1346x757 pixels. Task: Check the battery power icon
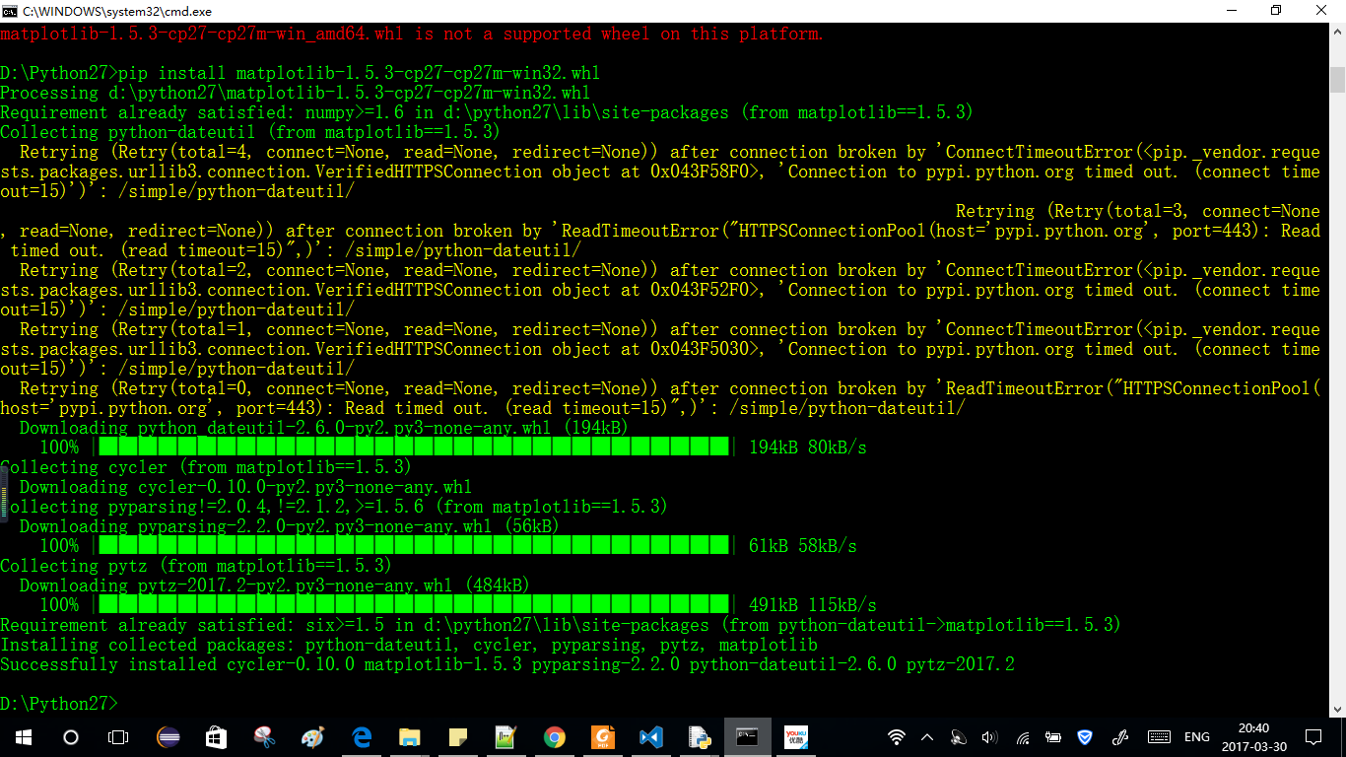[1053, 736]
